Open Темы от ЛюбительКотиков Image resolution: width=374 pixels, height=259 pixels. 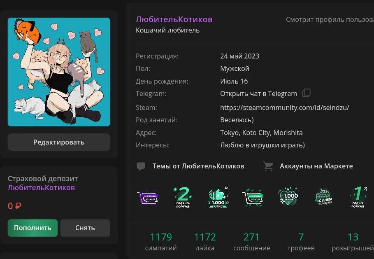point(198,166)
